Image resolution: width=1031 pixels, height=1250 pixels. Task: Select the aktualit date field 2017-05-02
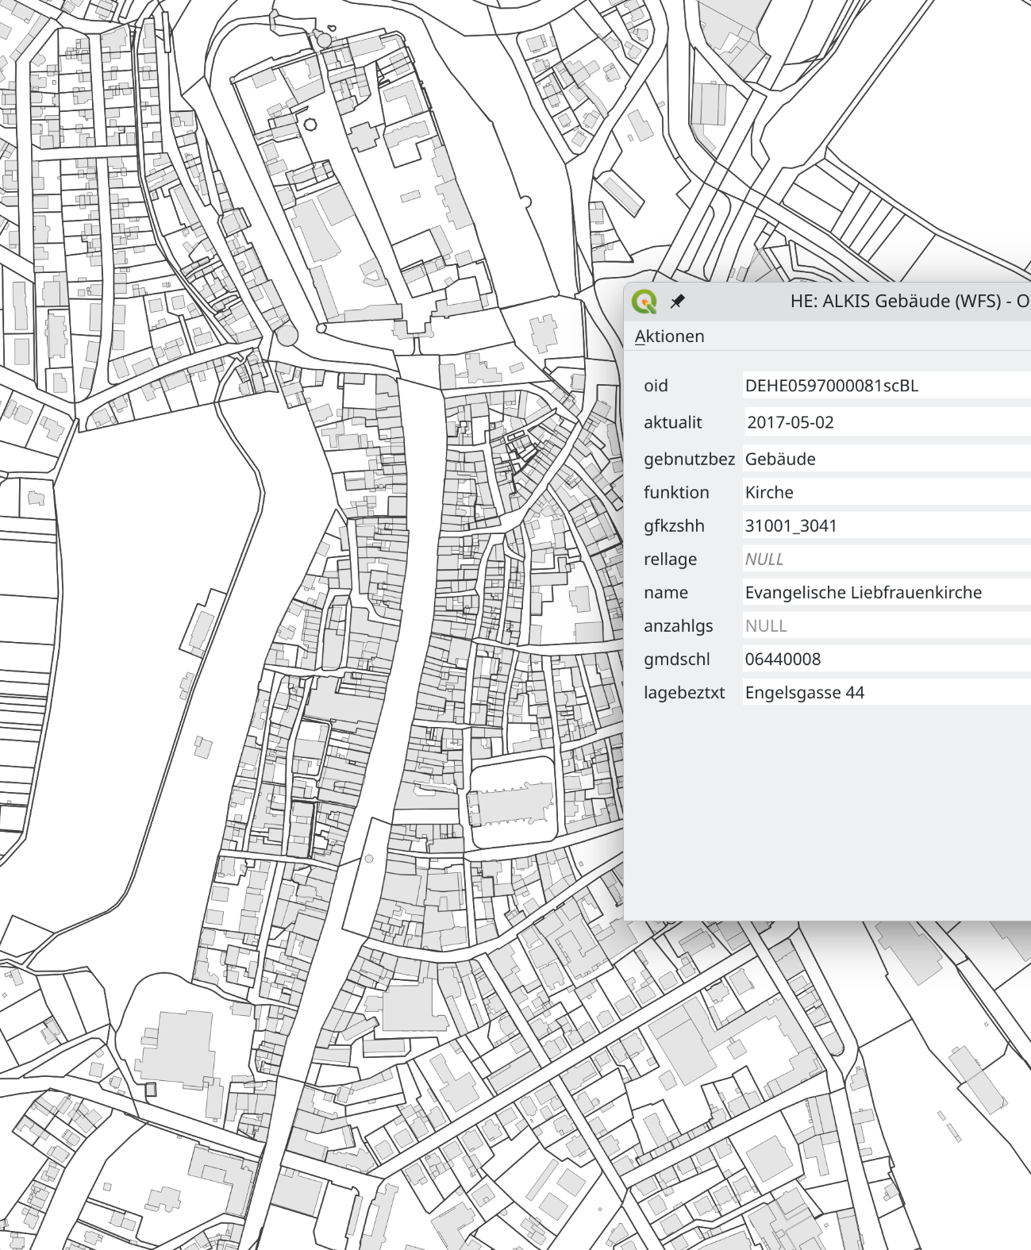pos(791,422)
